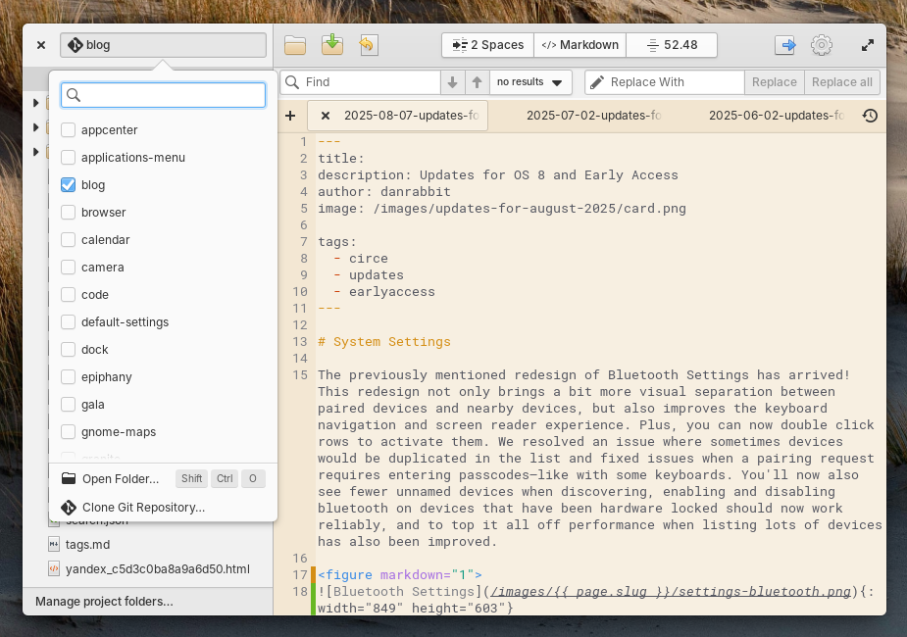Expand the topmost collapsed sidebar tree arrow
This screenshot has height=637, width=907.
point(36,103)
